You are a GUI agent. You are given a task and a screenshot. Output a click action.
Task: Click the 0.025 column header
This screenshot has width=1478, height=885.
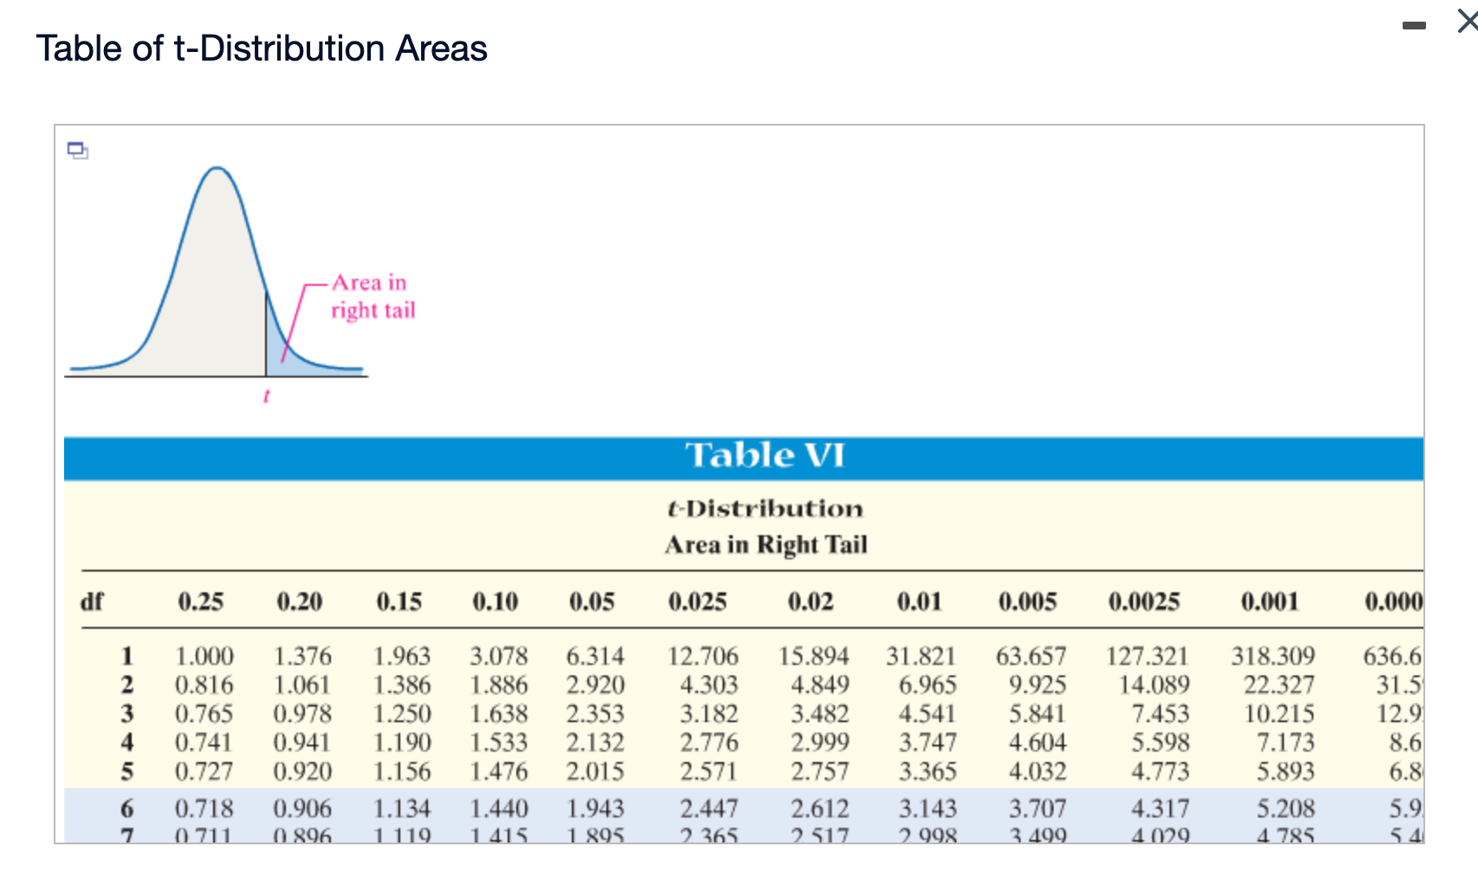point(697,602)
